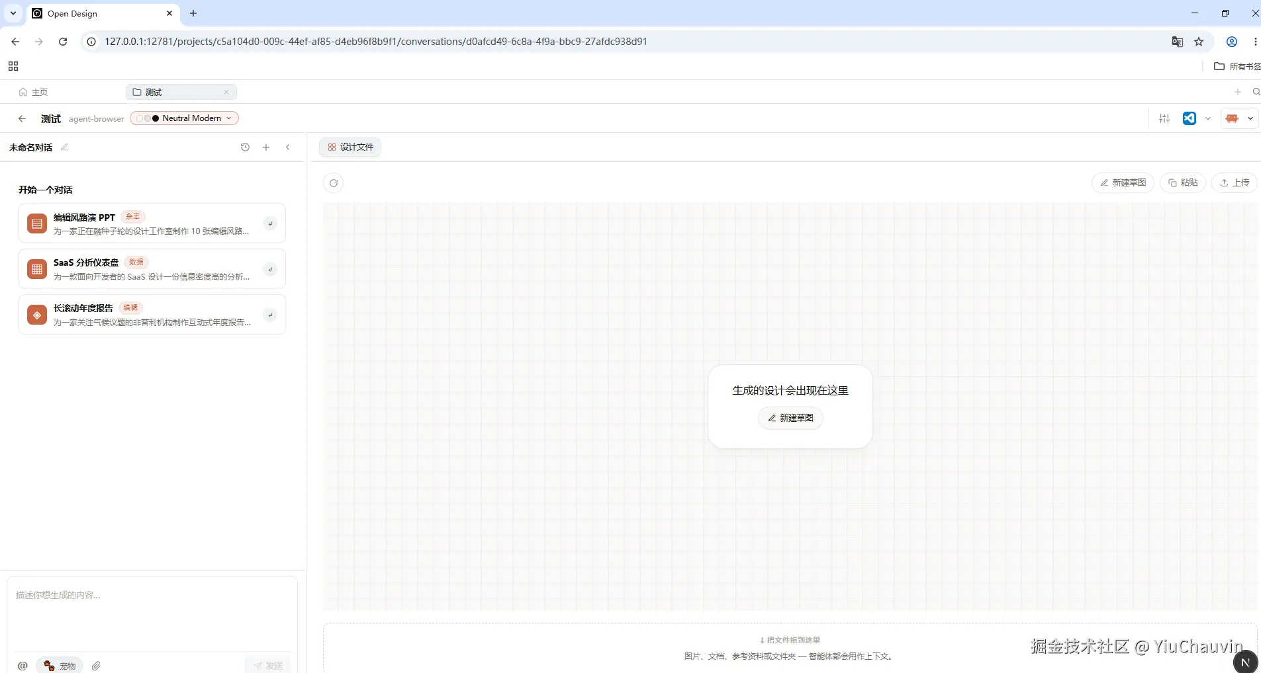Rename the 未命名对话 conversation with pencil icon
This screenshot has width=1261, height=673.
click(x=64, y=147)
